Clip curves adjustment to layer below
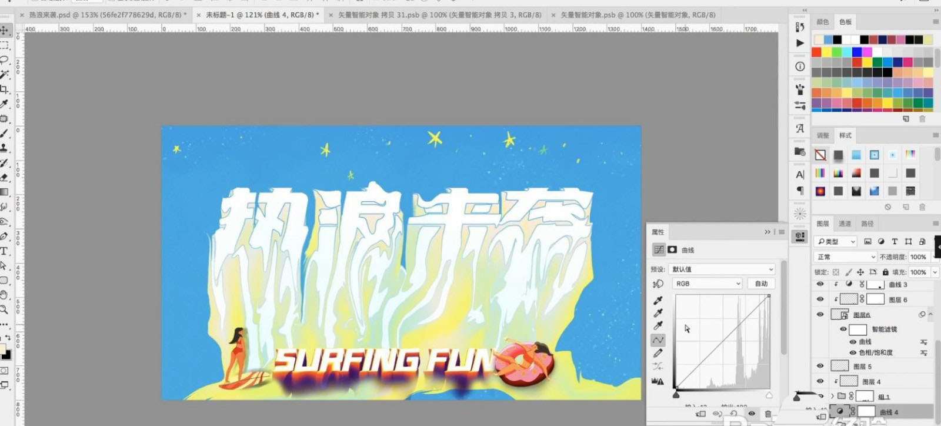Image resolution: width=941 pixels, height=426 pixels. 700,414
